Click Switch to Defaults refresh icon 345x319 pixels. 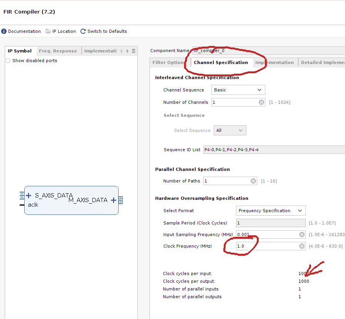click(83, 31)
